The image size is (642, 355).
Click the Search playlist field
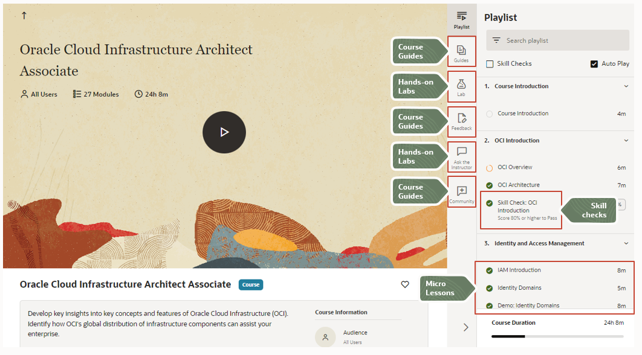coord(557,40)
